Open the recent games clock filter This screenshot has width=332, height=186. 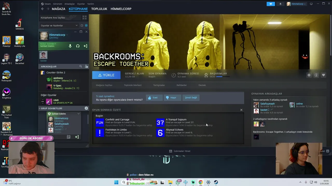pyautogui.click(x=82, y=26)
